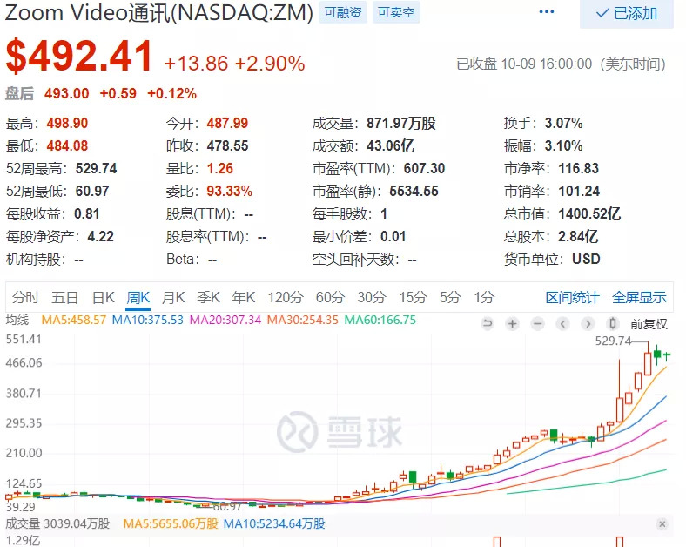Viewport: 686px width, 547px height.
Task: Click the 量比 value 1.26
Action: coord(220,168)
